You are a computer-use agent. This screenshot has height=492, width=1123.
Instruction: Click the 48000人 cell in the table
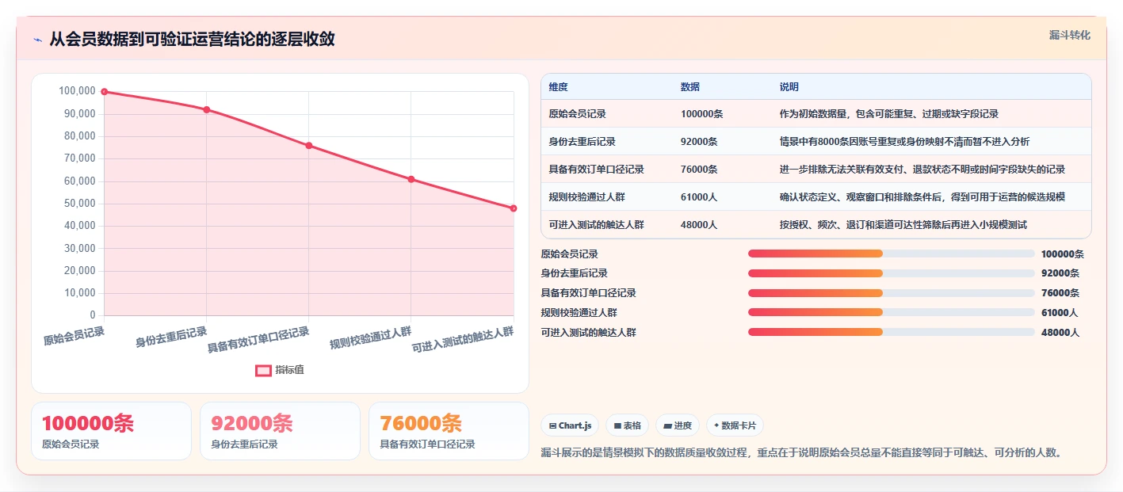(722, 225)
